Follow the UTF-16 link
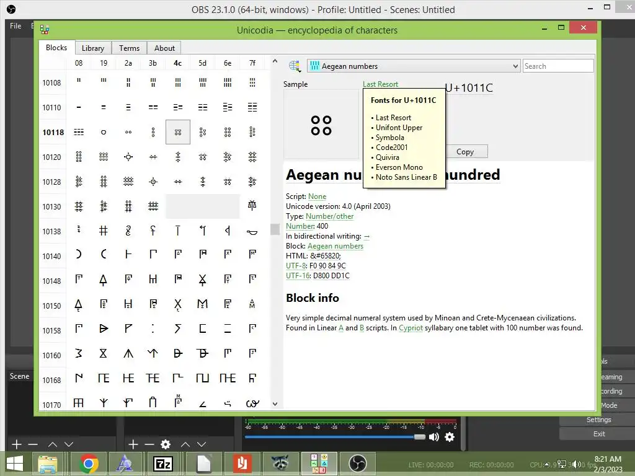 point(298,276)
